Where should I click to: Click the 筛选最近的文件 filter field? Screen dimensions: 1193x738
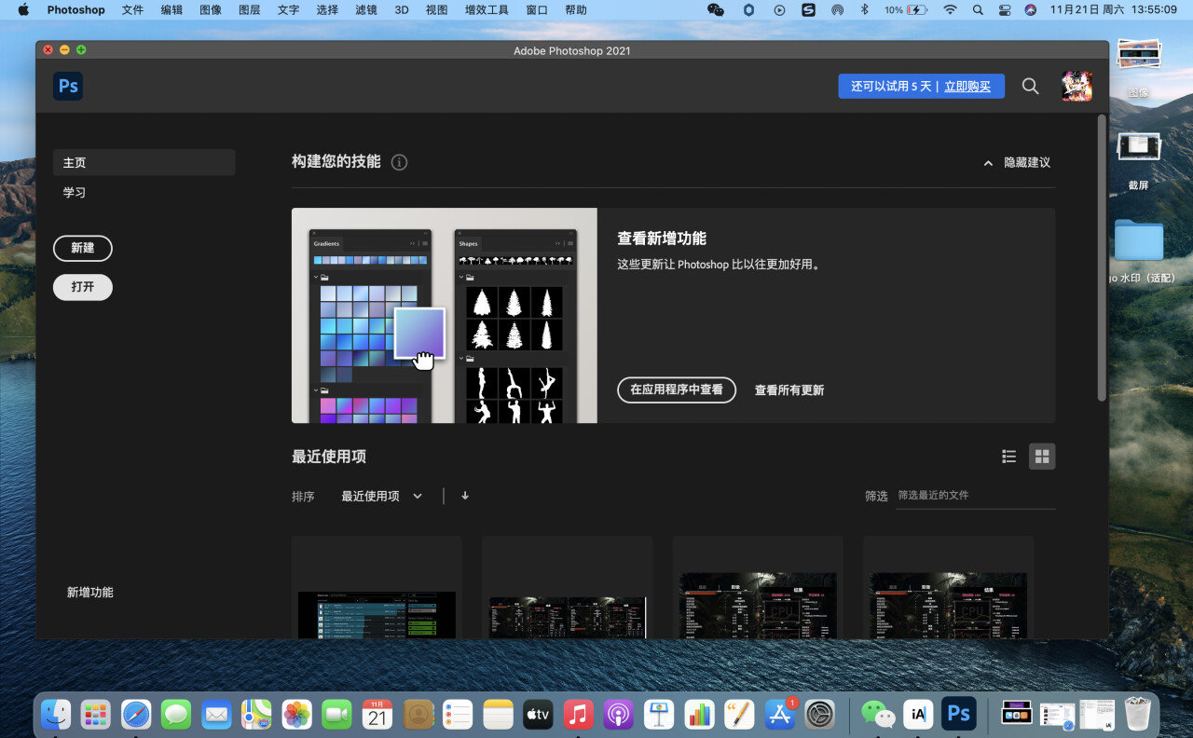coord(975,496)
